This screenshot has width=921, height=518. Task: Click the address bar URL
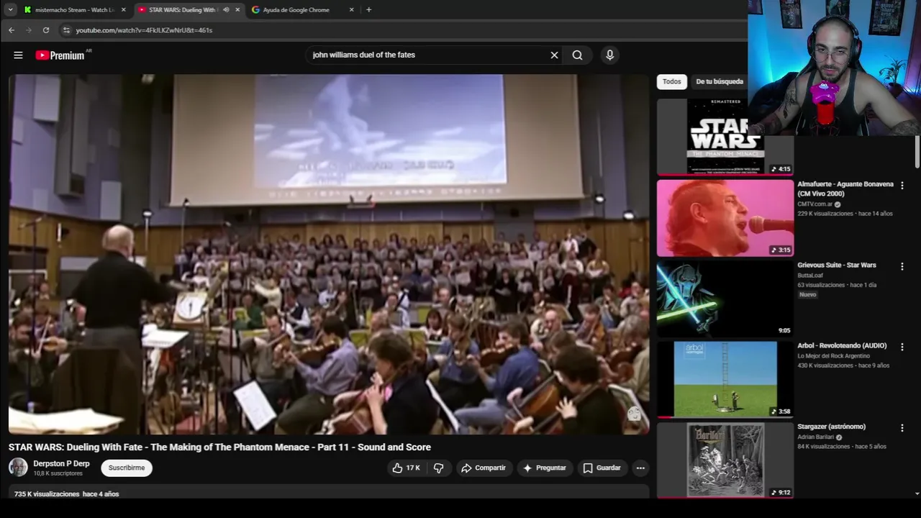pos(144,30)
